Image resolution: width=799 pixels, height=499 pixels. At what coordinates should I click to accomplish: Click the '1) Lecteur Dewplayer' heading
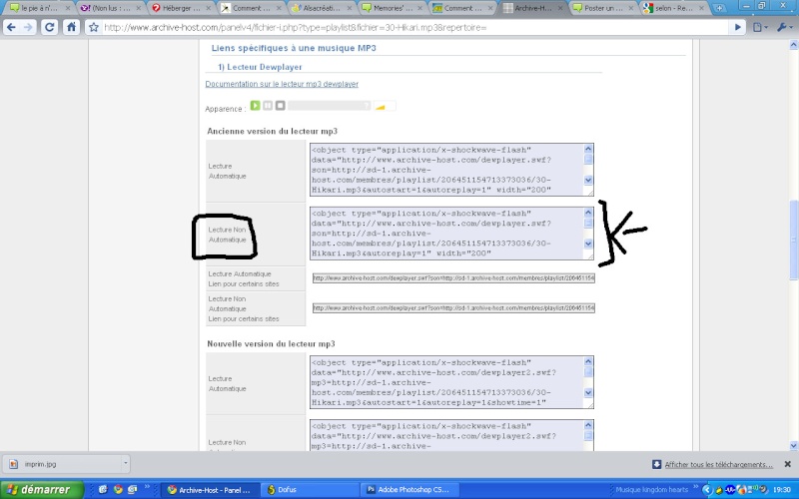tap(260, 67)
